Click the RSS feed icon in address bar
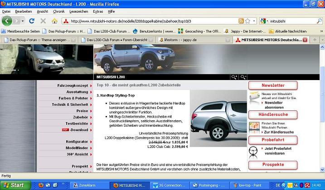 point(241,21)
